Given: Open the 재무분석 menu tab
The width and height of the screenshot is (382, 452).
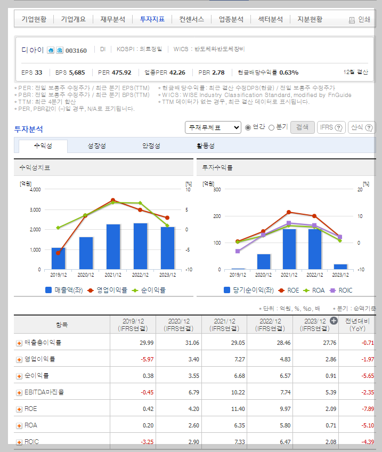Looking at the screenshot, I should click(112, 19).
